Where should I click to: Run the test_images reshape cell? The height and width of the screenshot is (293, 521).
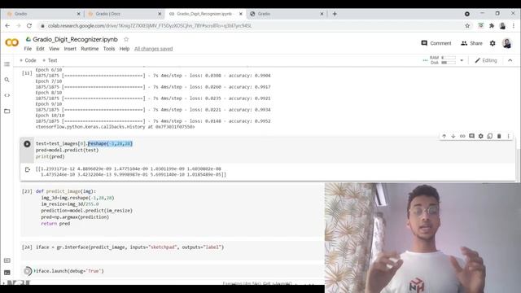coord(27,144)
